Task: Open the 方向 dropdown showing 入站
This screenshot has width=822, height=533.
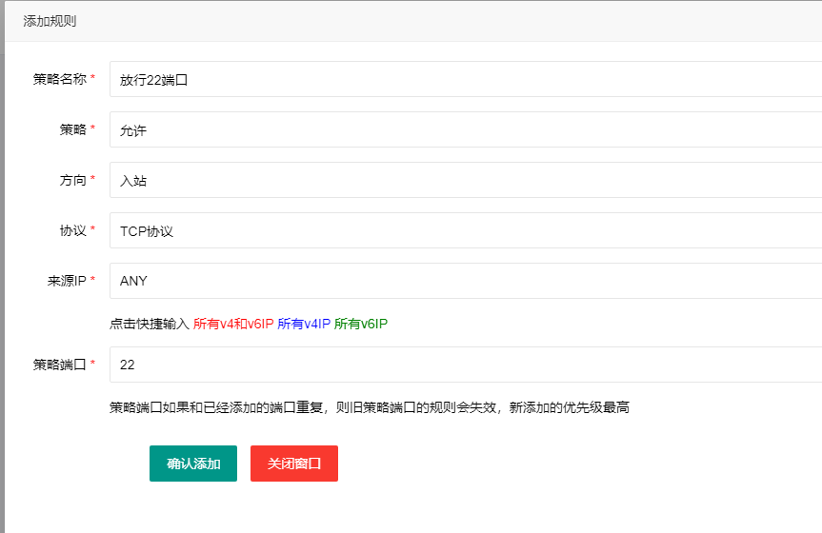Action: click(466, 180)
